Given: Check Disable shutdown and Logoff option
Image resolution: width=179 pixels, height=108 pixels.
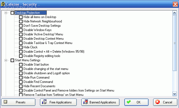Looking at the screenshot, I should pos(21,73).
